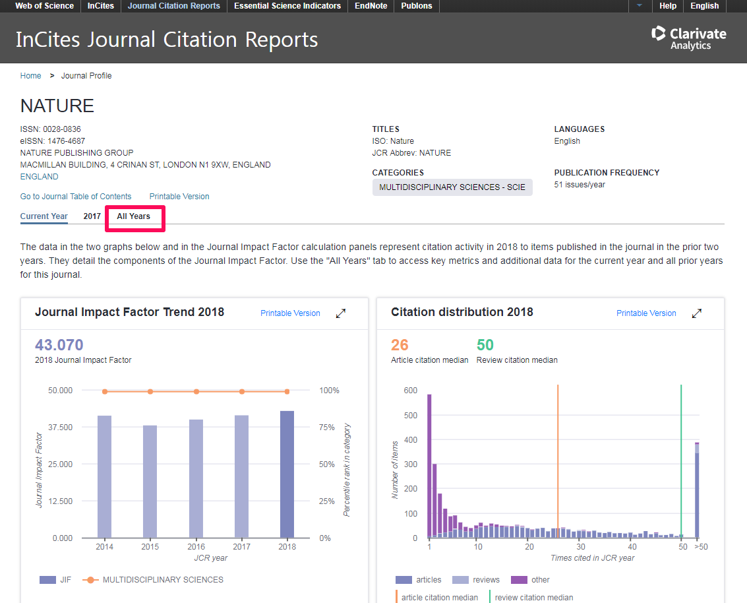Screen dimensions: 747x603
Task: Click the Clarivate Analytics logo
Action: (x=689, y=38)
